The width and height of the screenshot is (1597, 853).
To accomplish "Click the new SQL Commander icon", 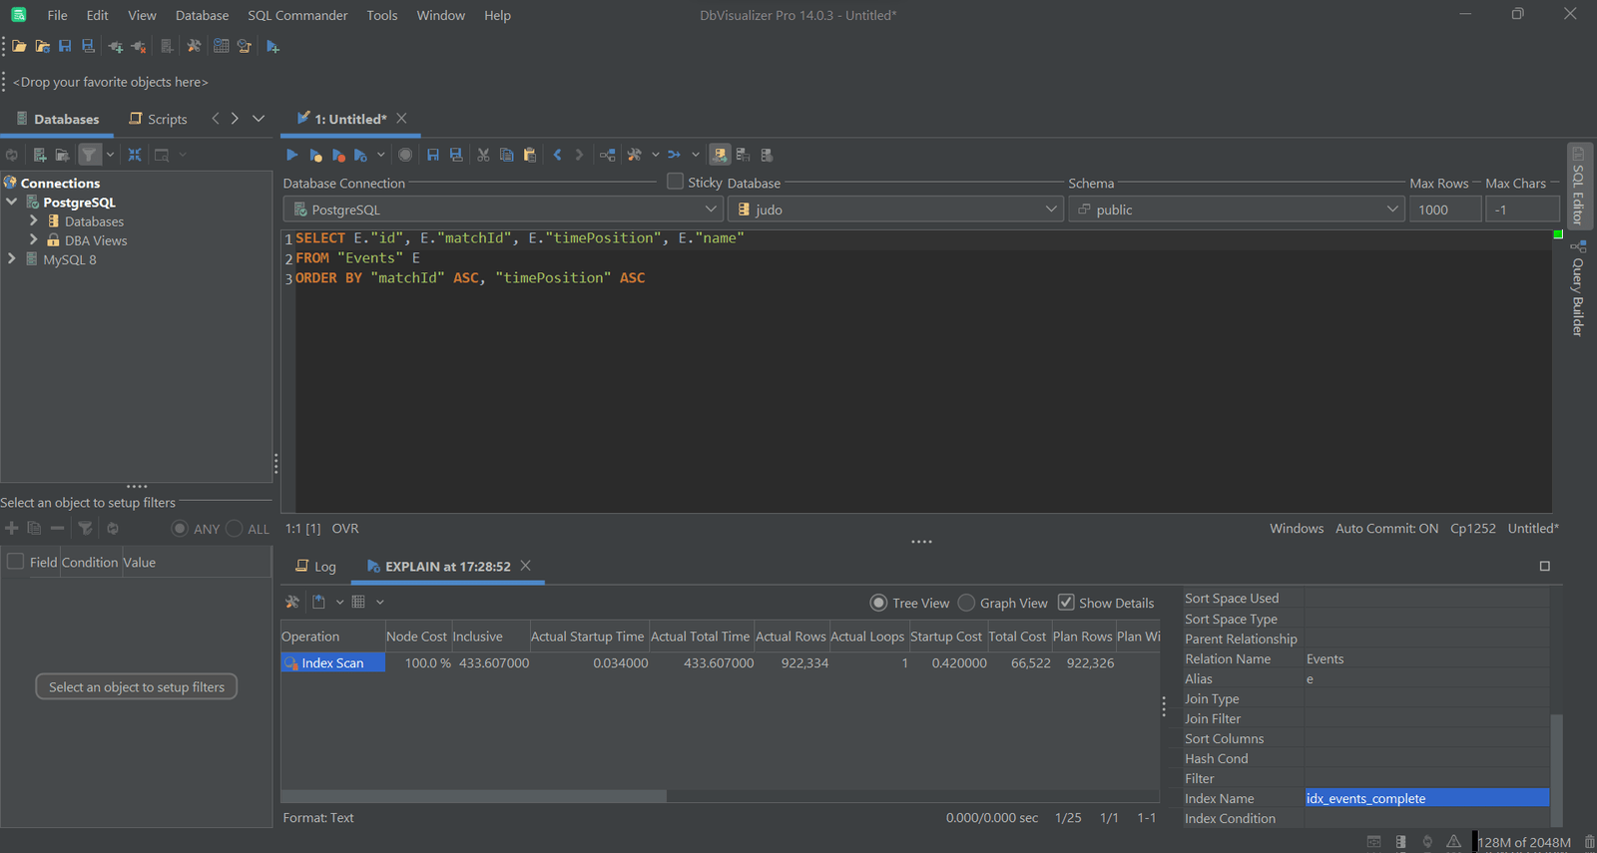I will (272, 46).
